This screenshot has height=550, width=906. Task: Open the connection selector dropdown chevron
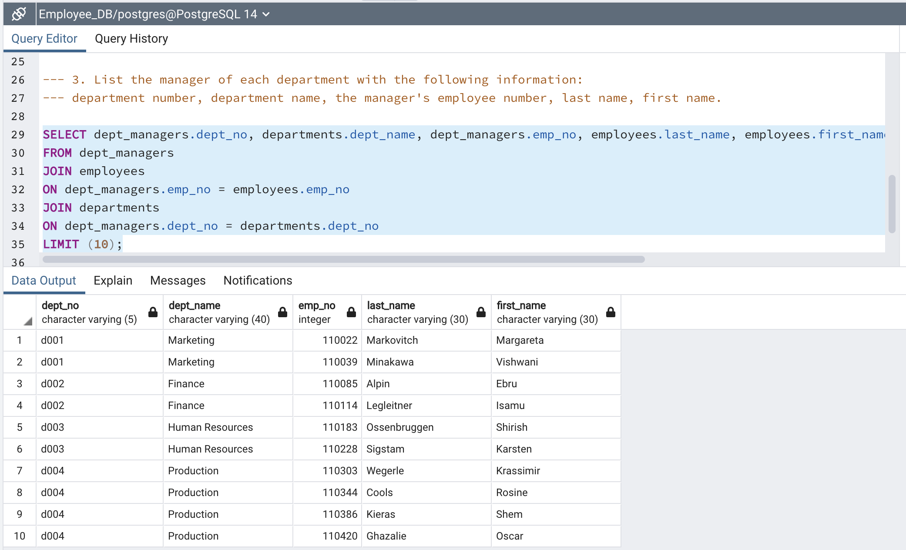(x=266, y=14)
